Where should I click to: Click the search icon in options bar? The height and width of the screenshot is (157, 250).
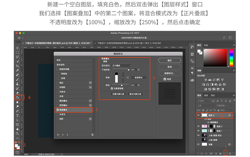[x=224, y=38]
